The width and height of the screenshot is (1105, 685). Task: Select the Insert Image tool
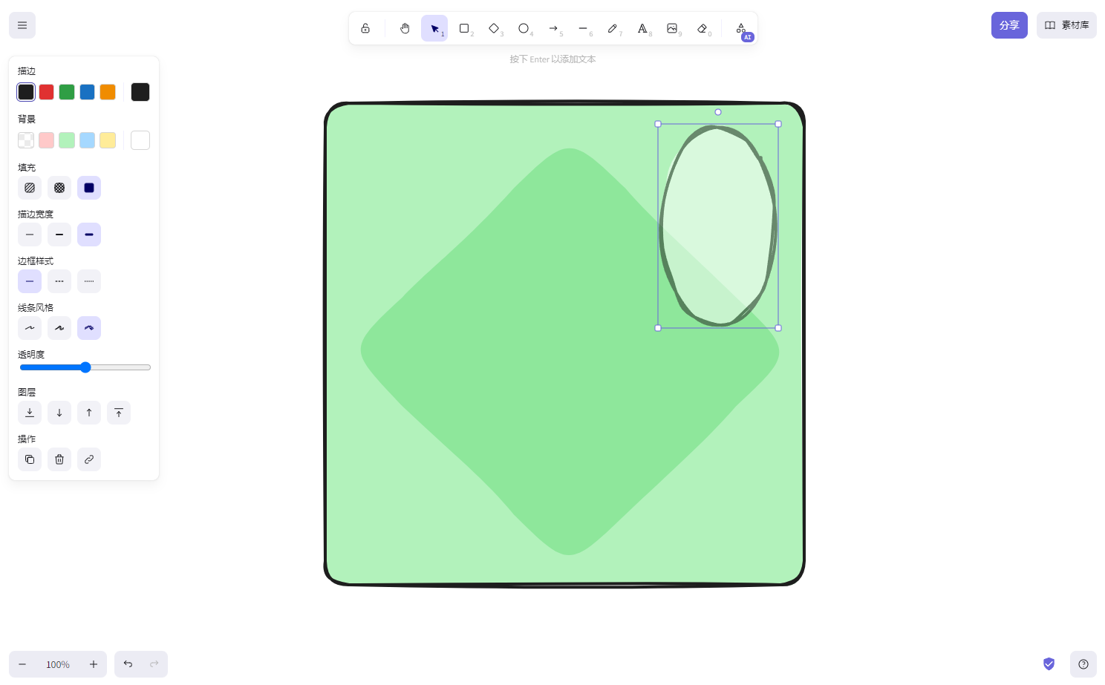coord(672,28)
